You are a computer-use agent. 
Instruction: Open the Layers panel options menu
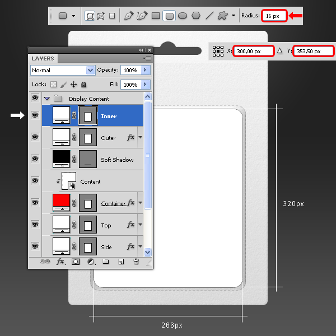click(x=147, y=58)
